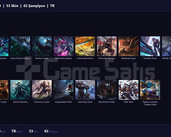The width and height of the screenshot is (171, 137).
Task: Click '53 Skin' in the header title
Action: [x=12, y=6]
